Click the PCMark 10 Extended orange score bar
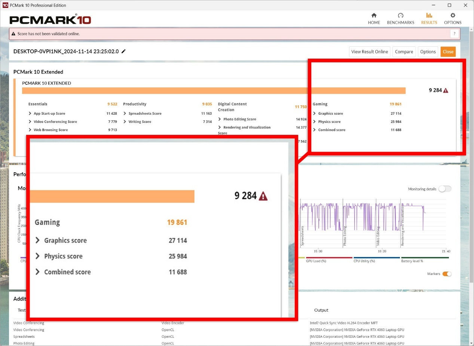Screen dimensions: 474x346 click(214, 90)
